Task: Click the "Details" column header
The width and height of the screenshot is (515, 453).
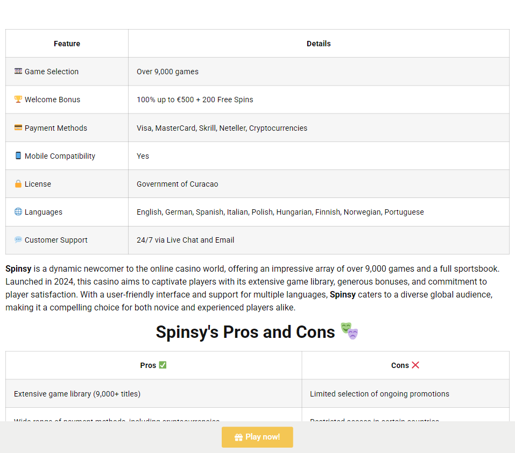Action: [319, 44]
